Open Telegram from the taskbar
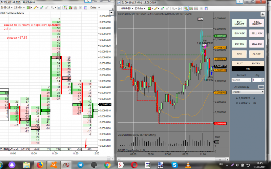Image resolution: width=271 pixels, height=169 pixels. 80,165
